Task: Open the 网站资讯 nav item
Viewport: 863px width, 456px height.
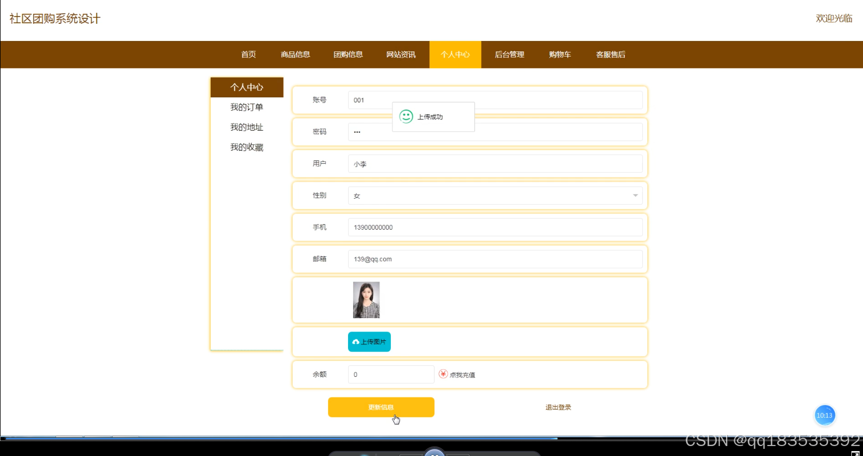Action: pyautogui.click(x=401, y=54)
